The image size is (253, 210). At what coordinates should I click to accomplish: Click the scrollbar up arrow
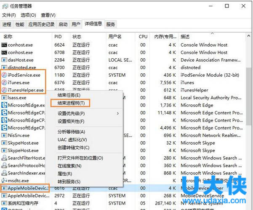(249, 36)
